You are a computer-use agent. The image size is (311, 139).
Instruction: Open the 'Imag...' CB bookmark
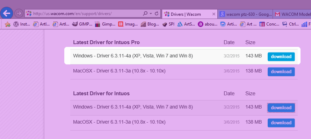(x=128, y=24)
